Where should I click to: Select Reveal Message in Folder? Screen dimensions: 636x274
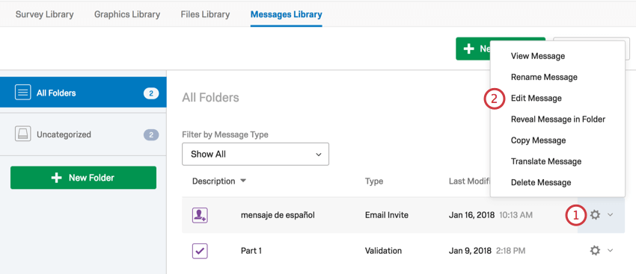point(557,119)
